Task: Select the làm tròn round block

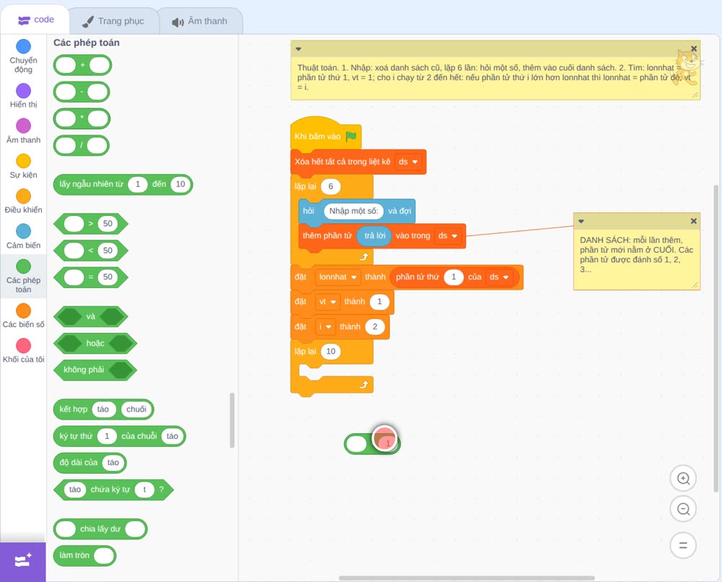Action: (84, 556)
